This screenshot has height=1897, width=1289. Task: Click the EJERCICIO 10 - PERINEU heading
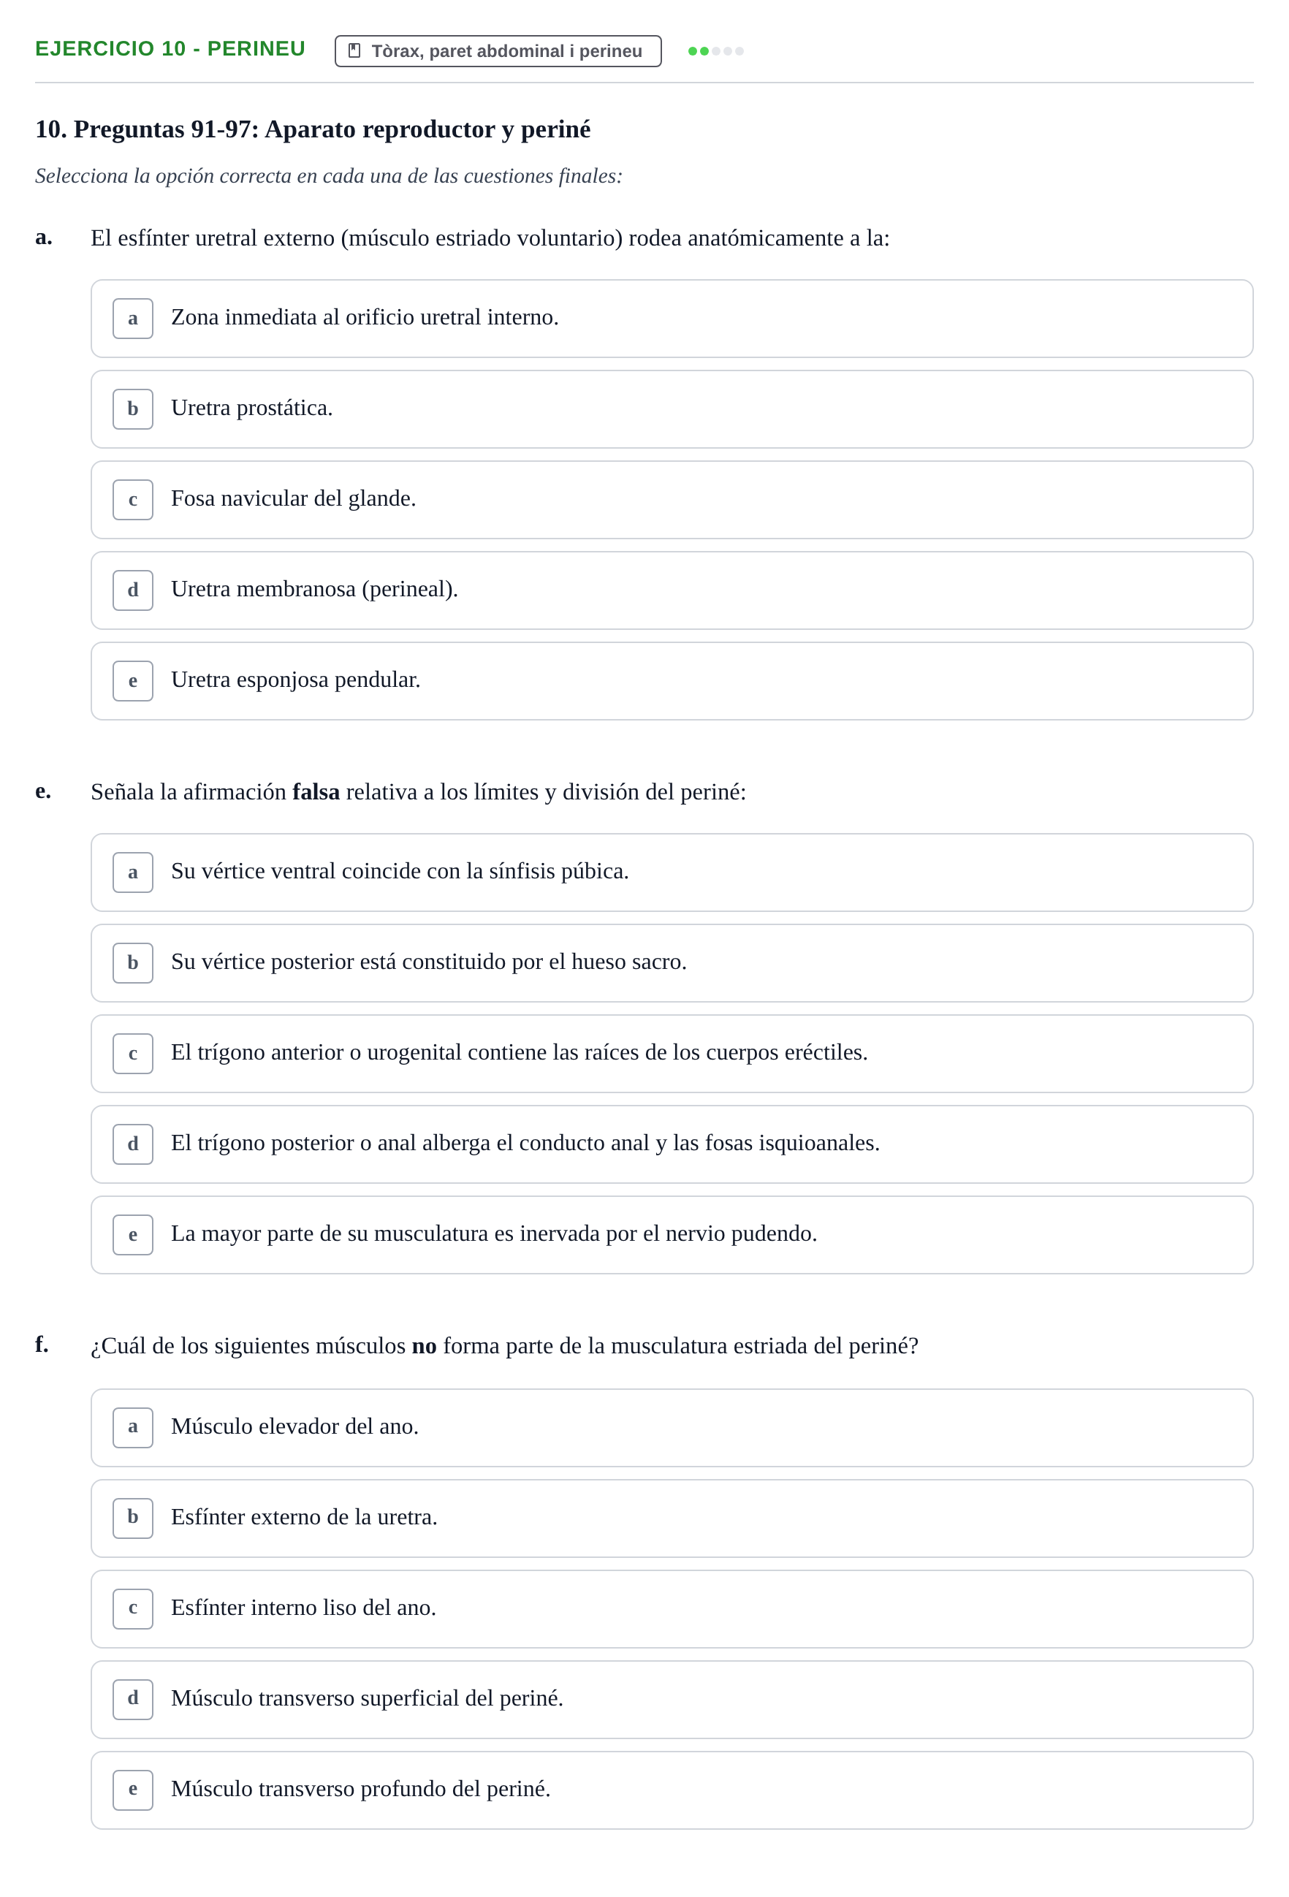[x=170, y=49]
